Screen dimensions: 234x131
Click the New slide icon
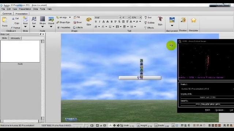[x=25, y=19]
